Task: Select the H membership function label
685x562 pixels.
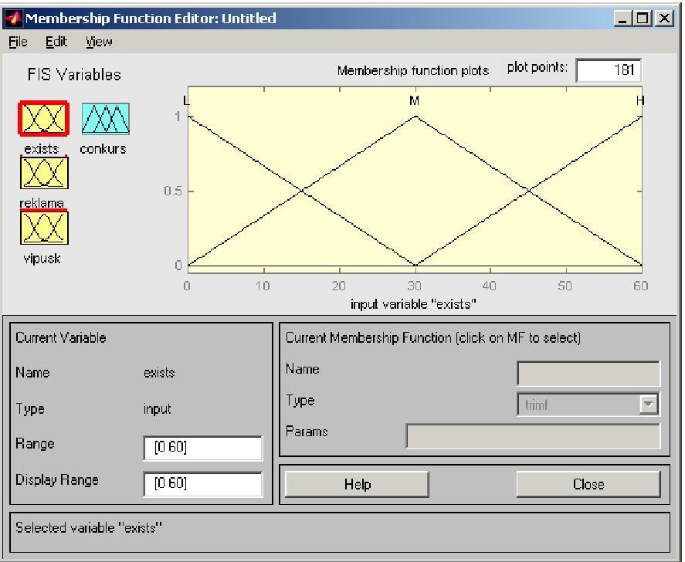Action: pyautogui.click(x=640, y=101)
